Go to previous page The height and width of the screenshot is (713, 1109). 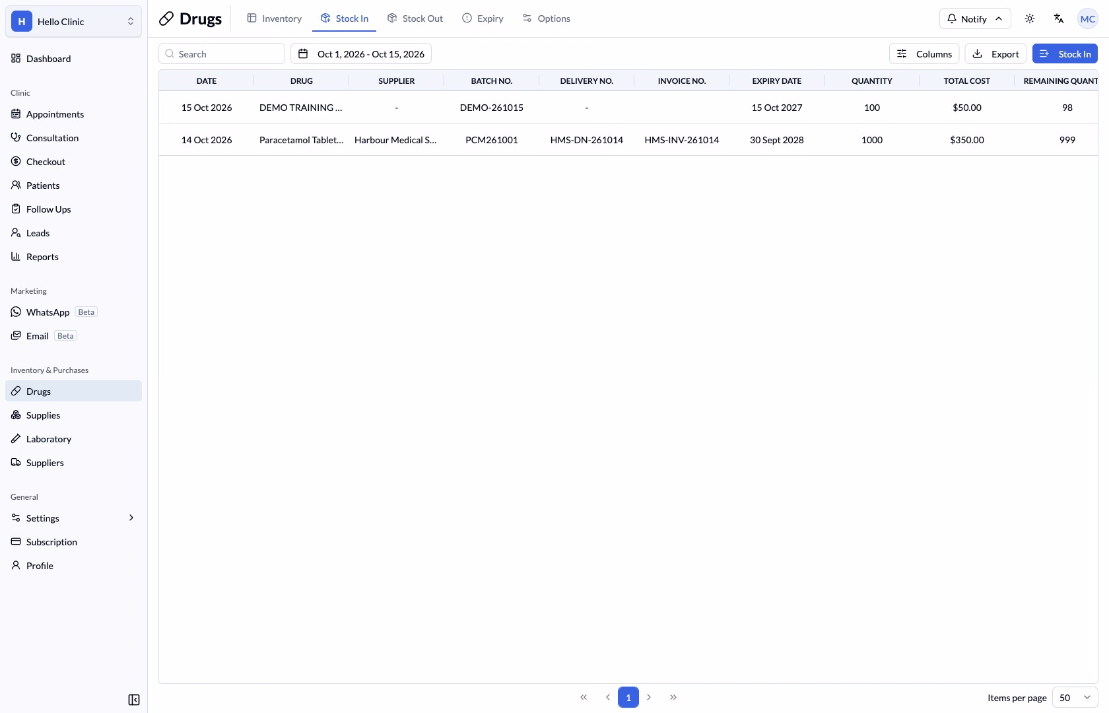[x=607, y=697]
